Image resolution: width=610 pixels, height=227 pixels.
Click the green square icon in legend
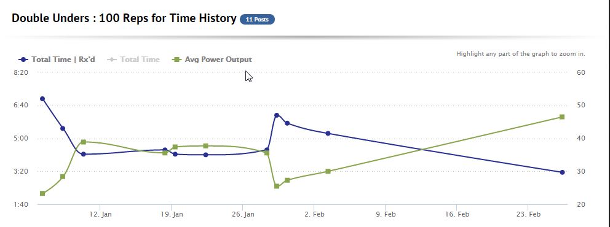176,60
